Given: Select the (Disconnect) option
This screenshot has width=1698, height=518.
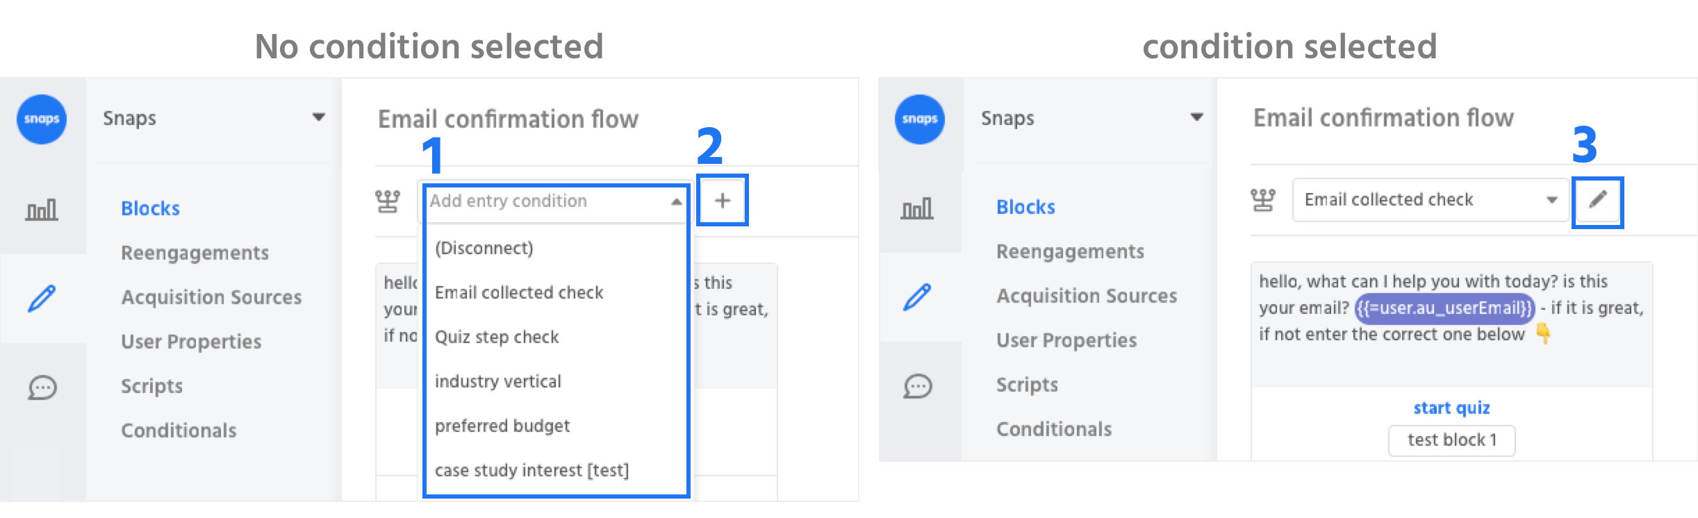Looking at the screenshot, I should pos(484,248).
